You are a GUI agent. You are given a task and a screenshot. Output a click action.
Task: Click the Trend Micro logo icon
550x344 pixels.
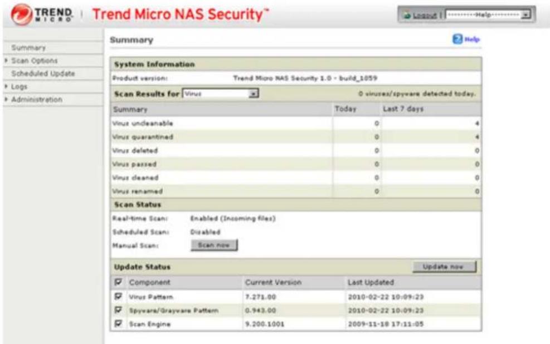point(21,14)
